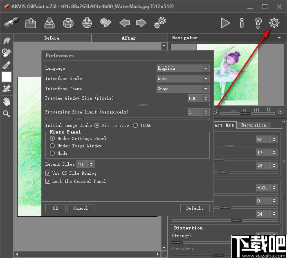Open help question mark icon
This screenshot has width=287, height=258.
click(258, 23)
